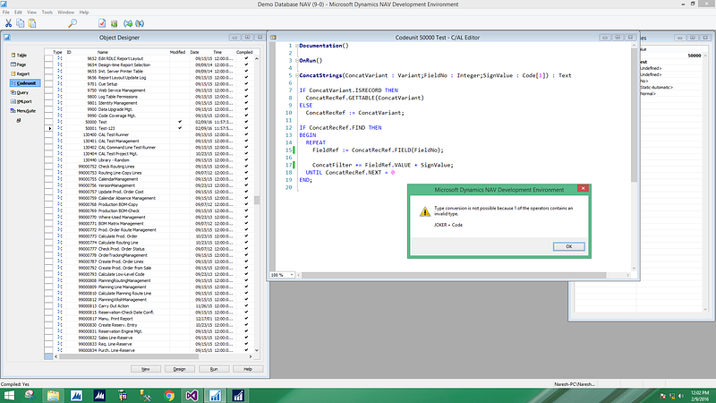Open the Edit menu
The image size is (716, 403).
tap(18, 13)
